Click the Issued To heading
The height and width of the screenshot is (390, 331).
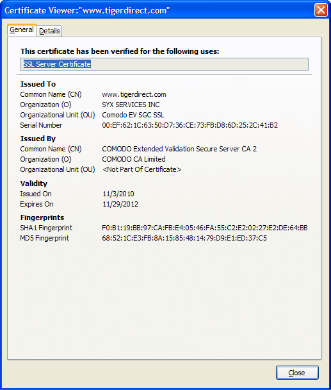point(38,84)
